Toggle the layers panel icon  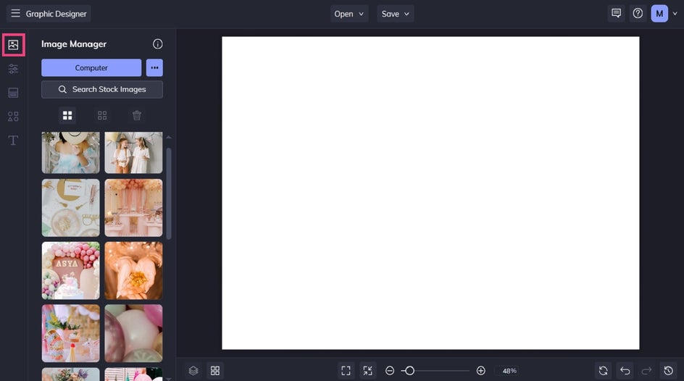193,371
